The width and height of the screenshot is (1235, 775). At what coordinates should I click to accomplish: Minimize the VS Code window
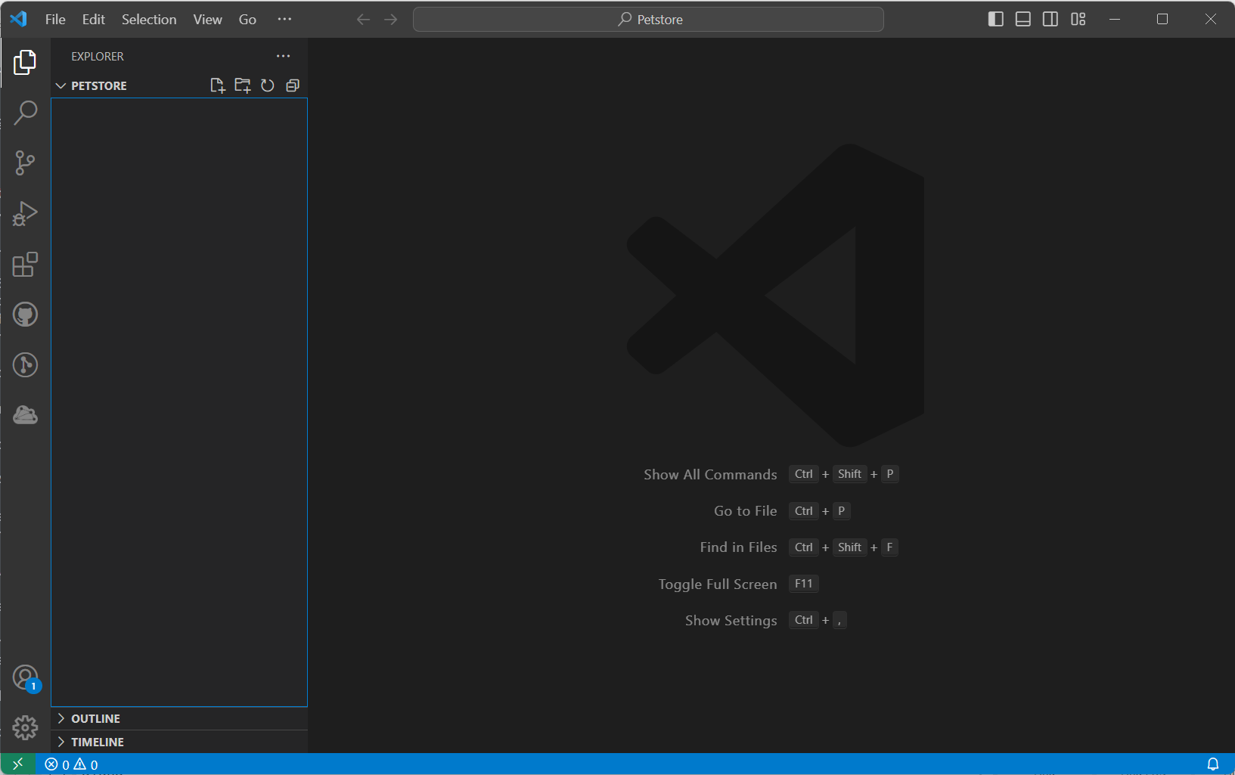(x=1115, y=20)
